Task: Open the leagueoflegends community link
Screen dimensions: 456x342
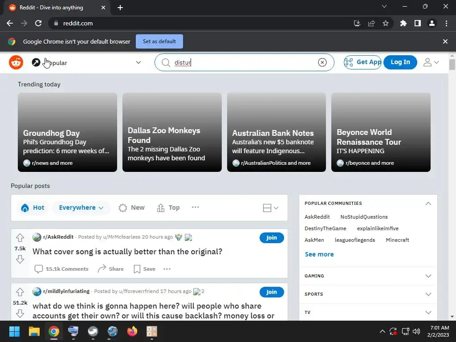Action: pyautogui.click(x=355, y=240)
